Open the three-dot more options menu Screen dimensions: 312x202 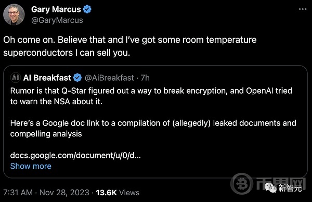pyautogui.click(x=303, y=9)
